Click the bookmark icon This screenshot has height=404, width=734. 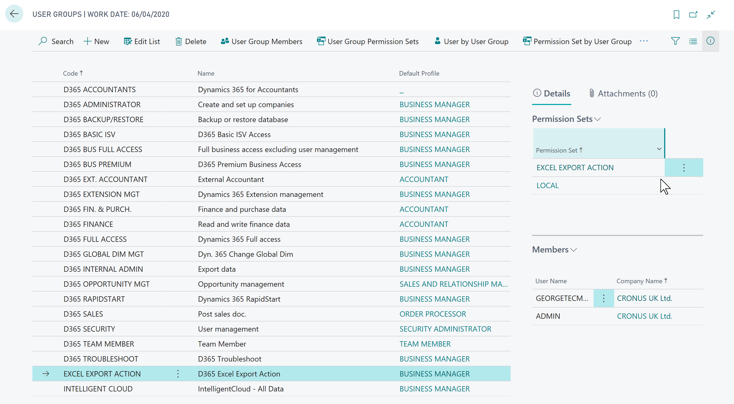[676, 14]
